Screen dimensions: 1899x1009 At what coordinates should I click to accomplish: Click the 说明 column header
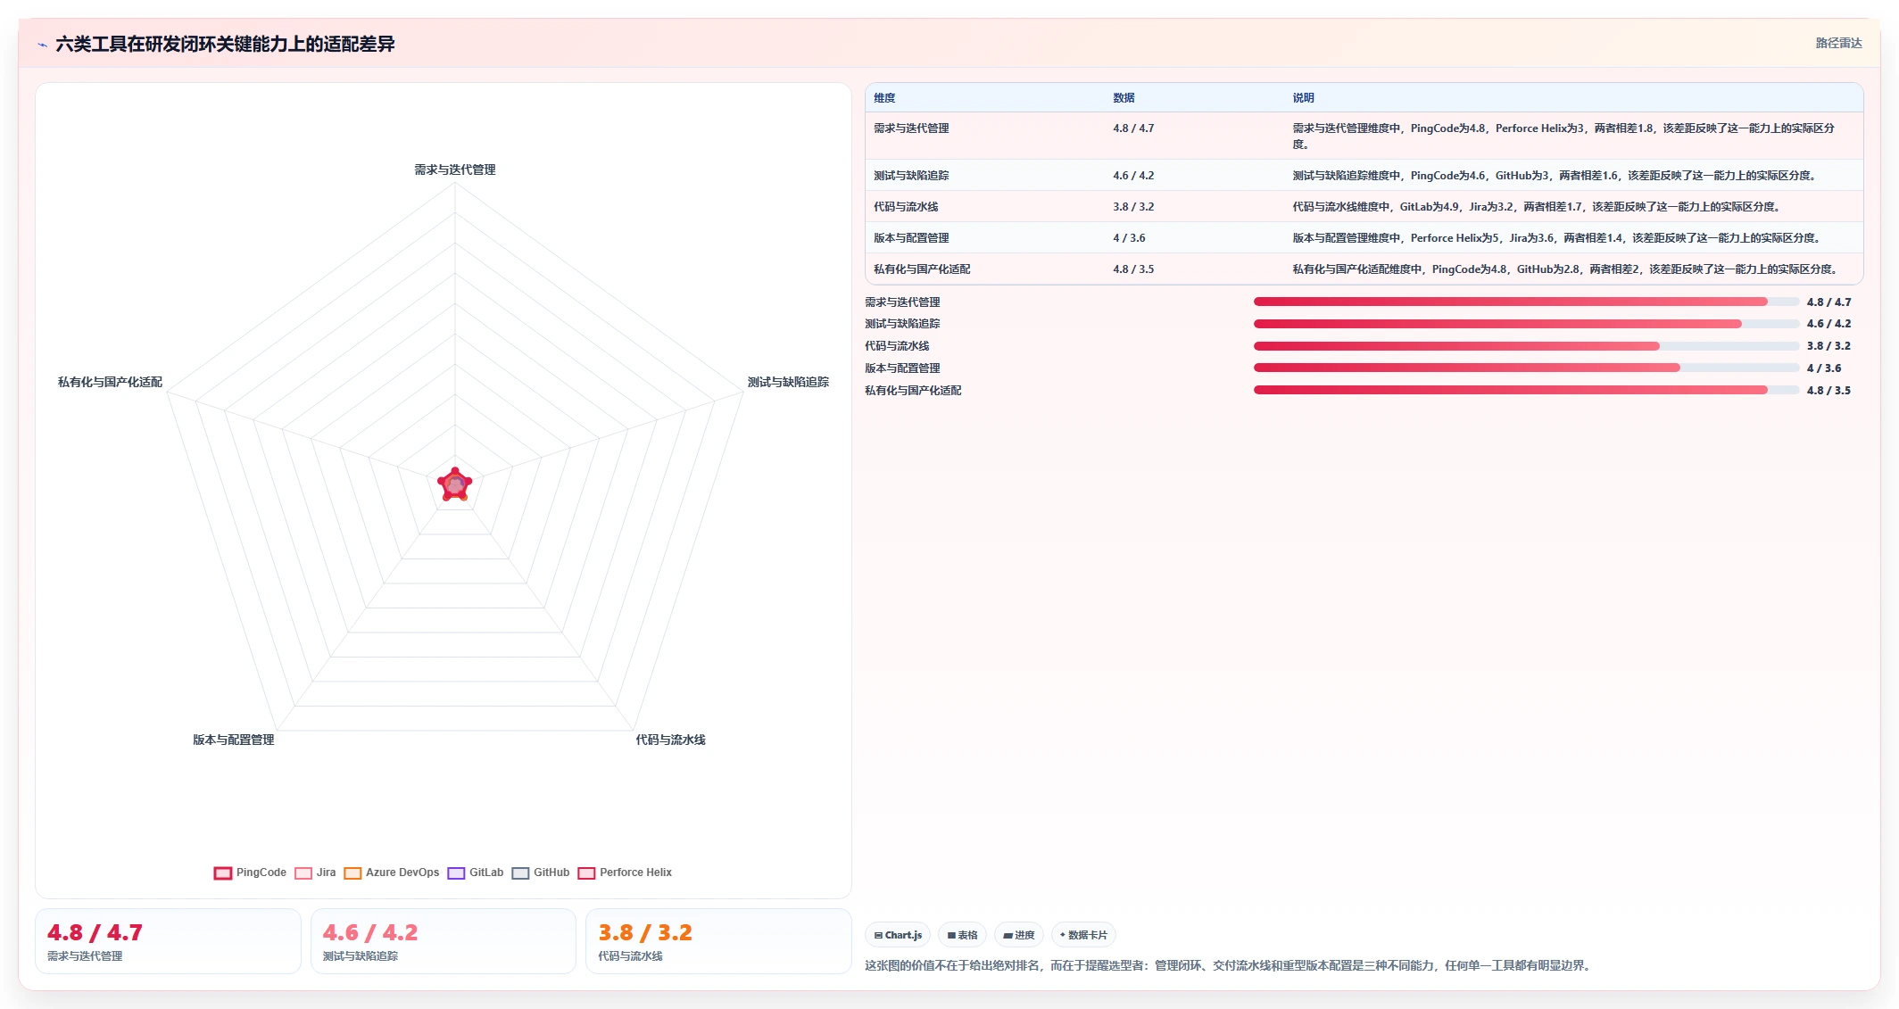tap(1303, 98)
